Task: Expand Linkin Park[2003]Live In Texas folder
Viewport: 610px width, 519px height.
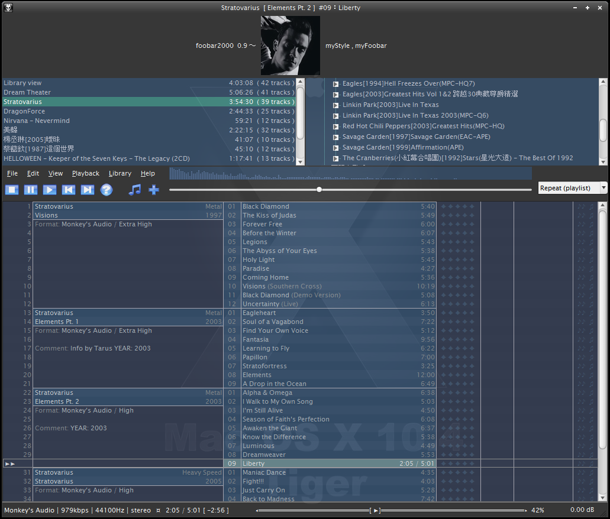Action: pos(335,105)
